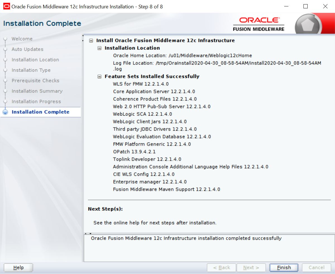Select Web 2.0 HTTP Pub-Sub Server entry

point(162,106)
